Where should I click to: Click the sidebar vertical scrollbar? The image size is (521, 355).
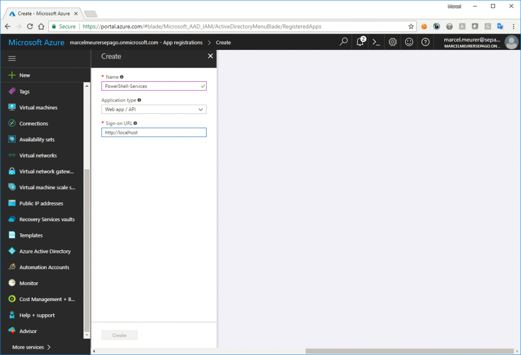click(87, 251)
